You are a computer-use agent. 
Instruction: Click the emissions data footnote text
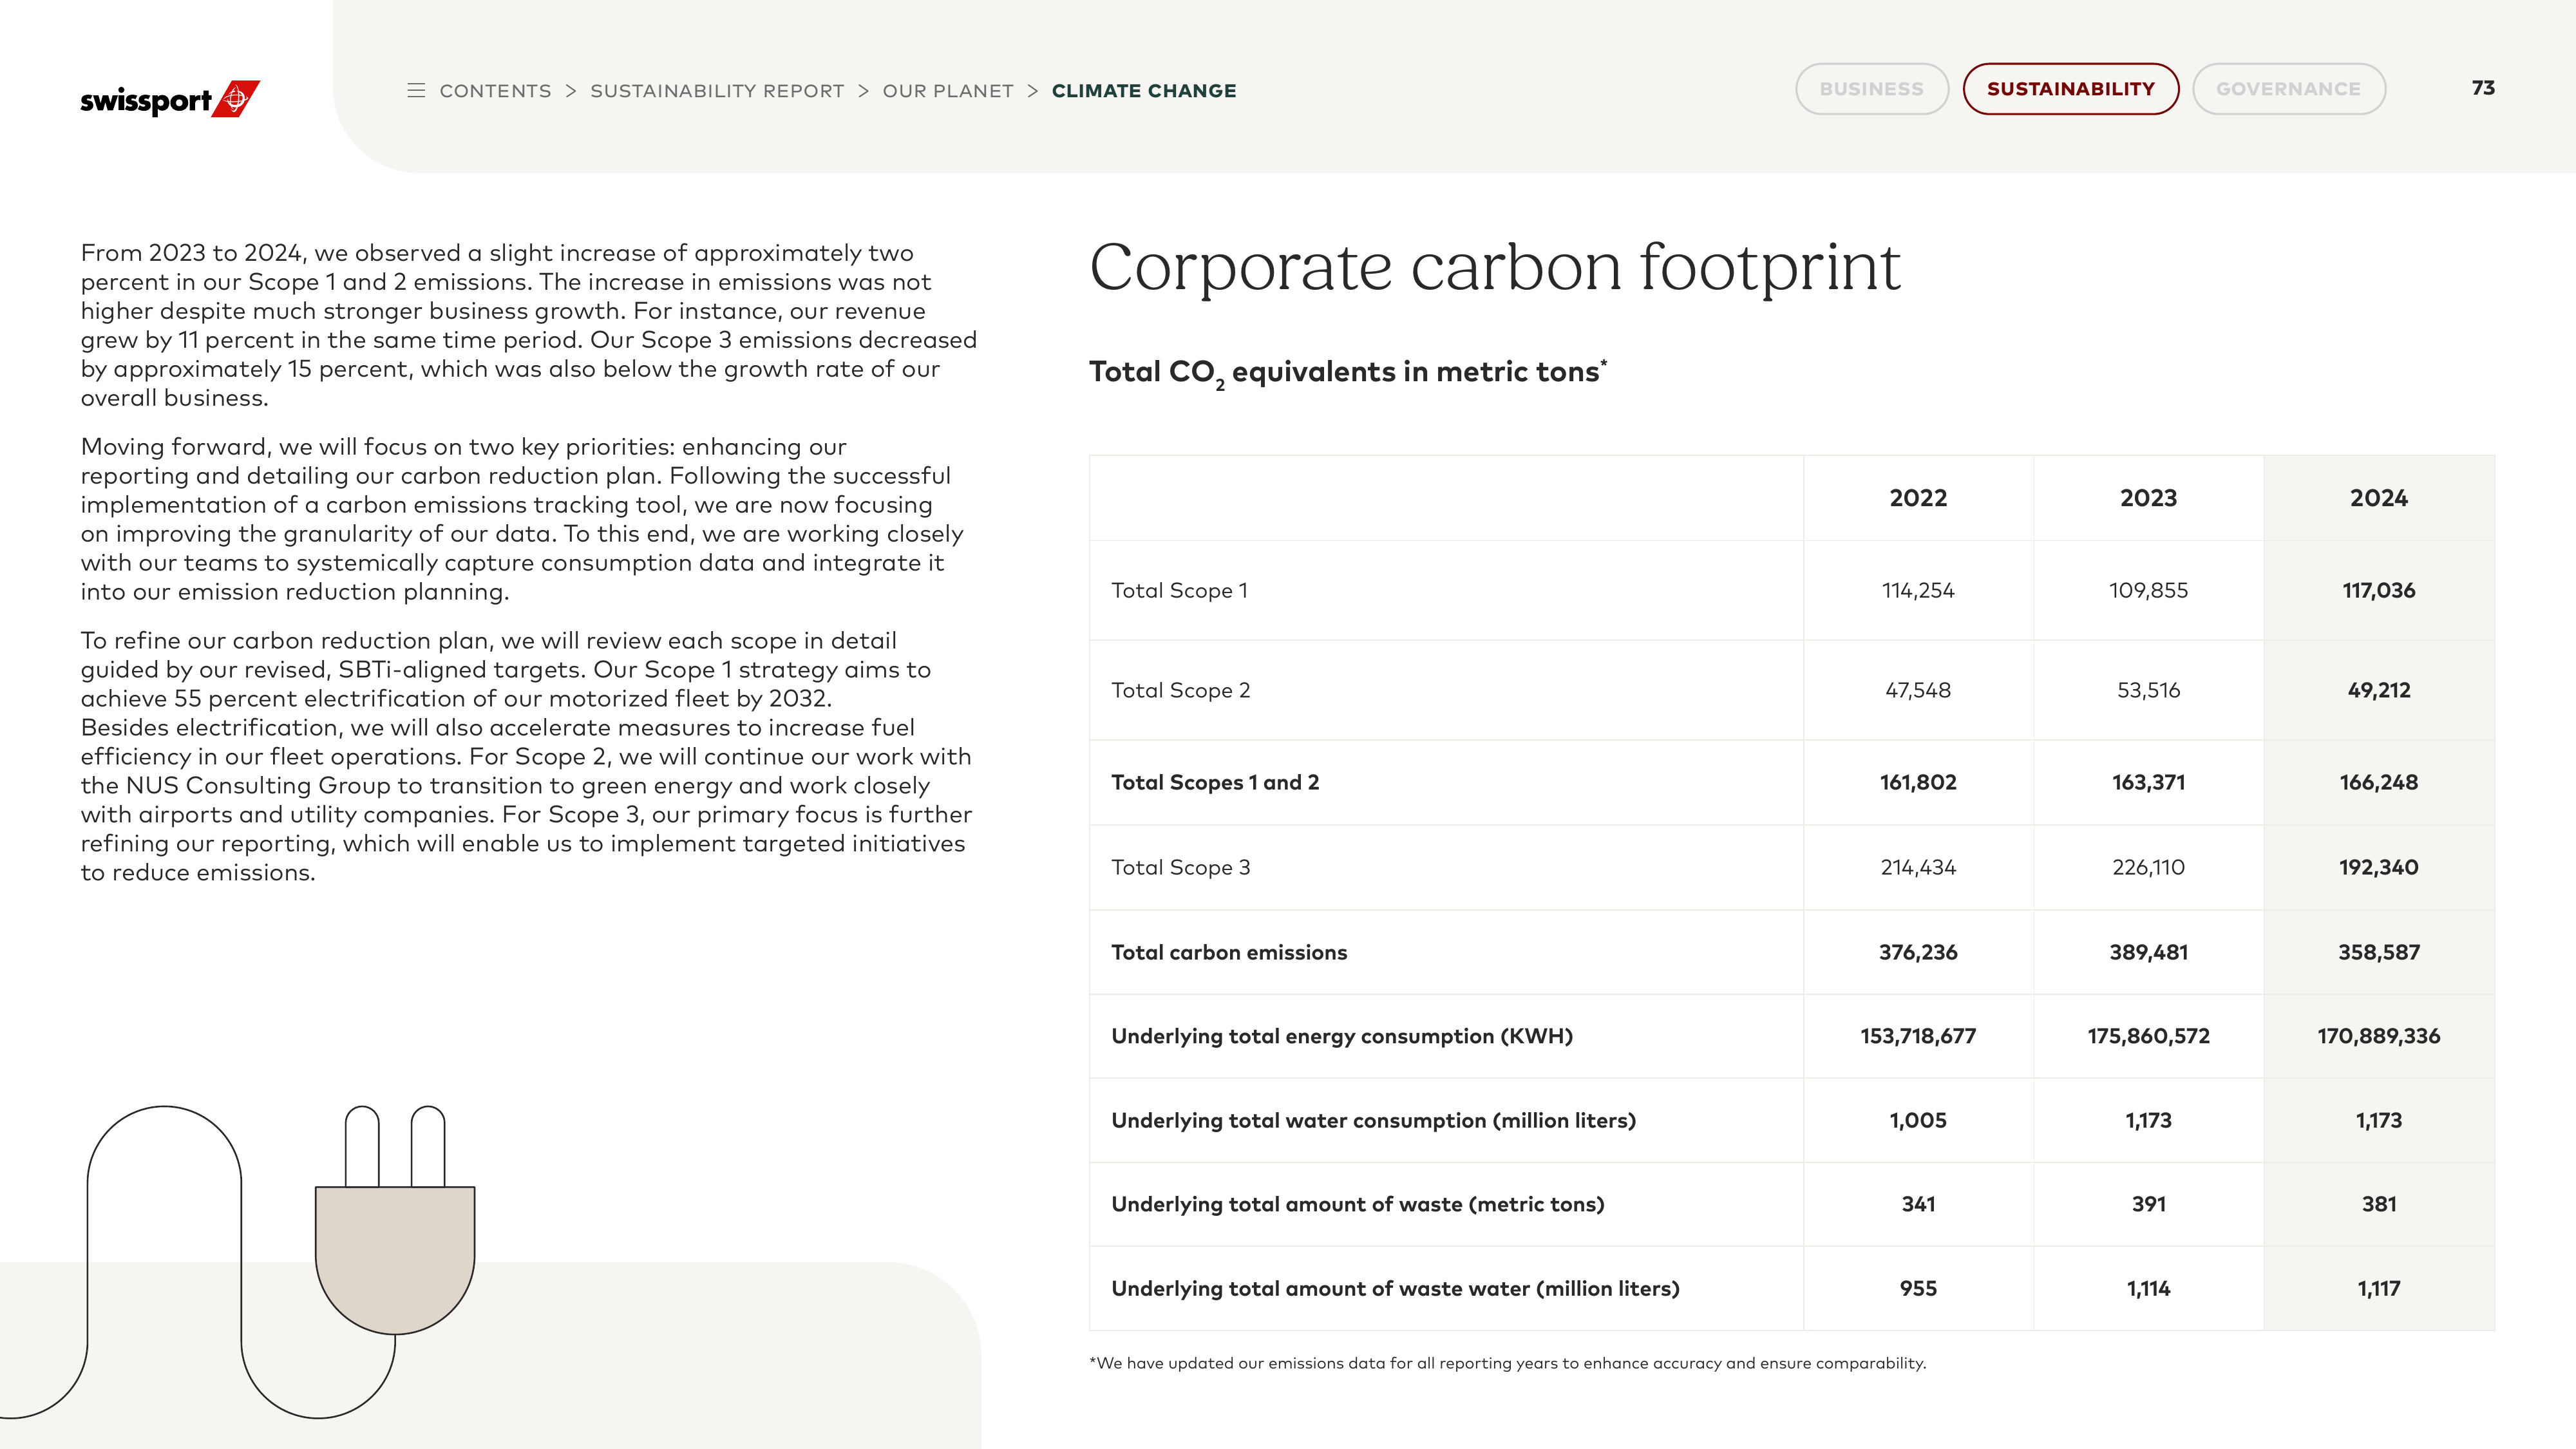coord(1507,1364)
